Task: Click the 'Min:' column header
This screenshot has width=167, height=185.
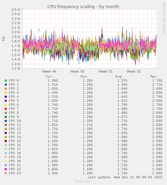Action: click(85, 77)
